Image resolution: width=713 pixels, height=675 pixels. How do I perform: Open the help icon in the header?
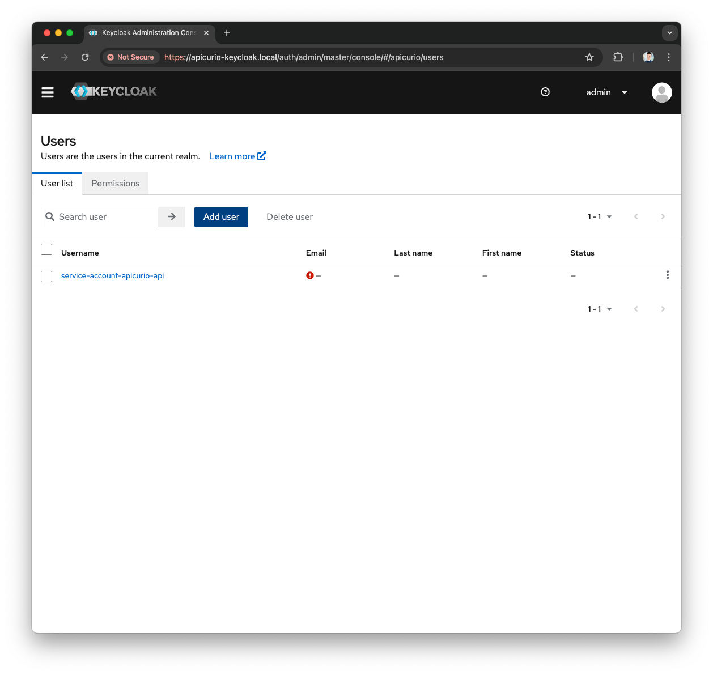545,92
